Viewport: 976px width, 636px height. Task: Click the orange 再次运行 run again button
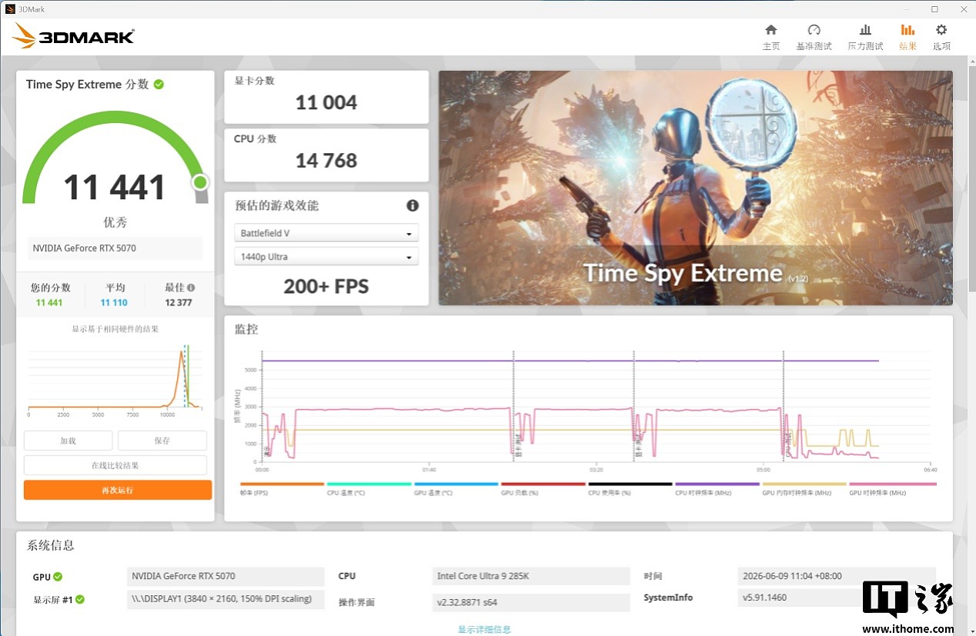pos(118,490)
